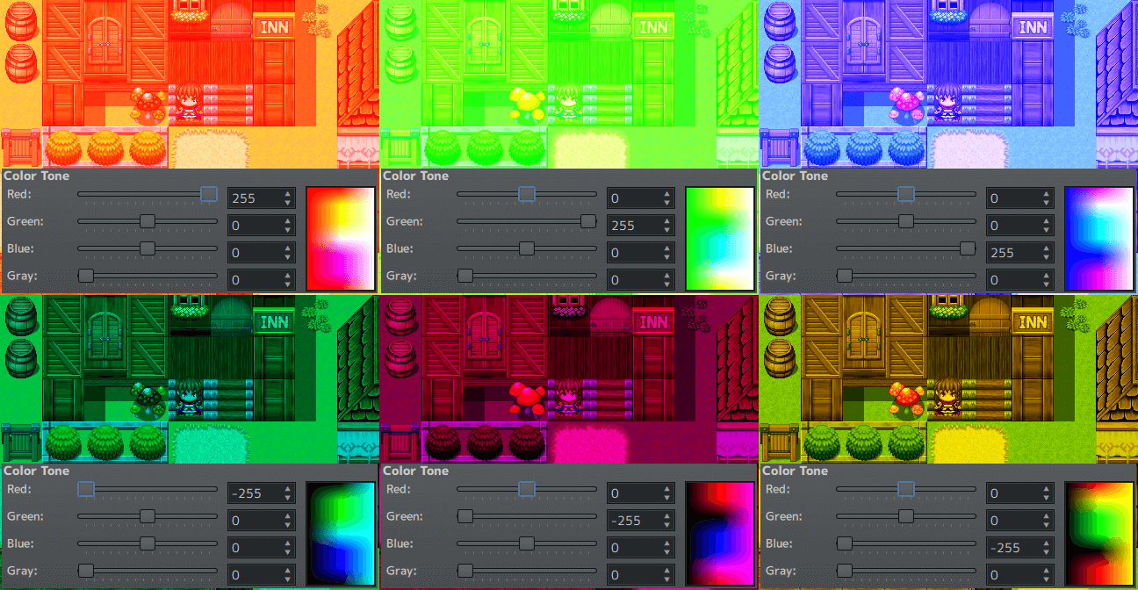Screen dimensions: 1138x590
Task: Click Gray slider handle in the Green 255 panel
Action: pyautogui.click(x=465, y=276)
